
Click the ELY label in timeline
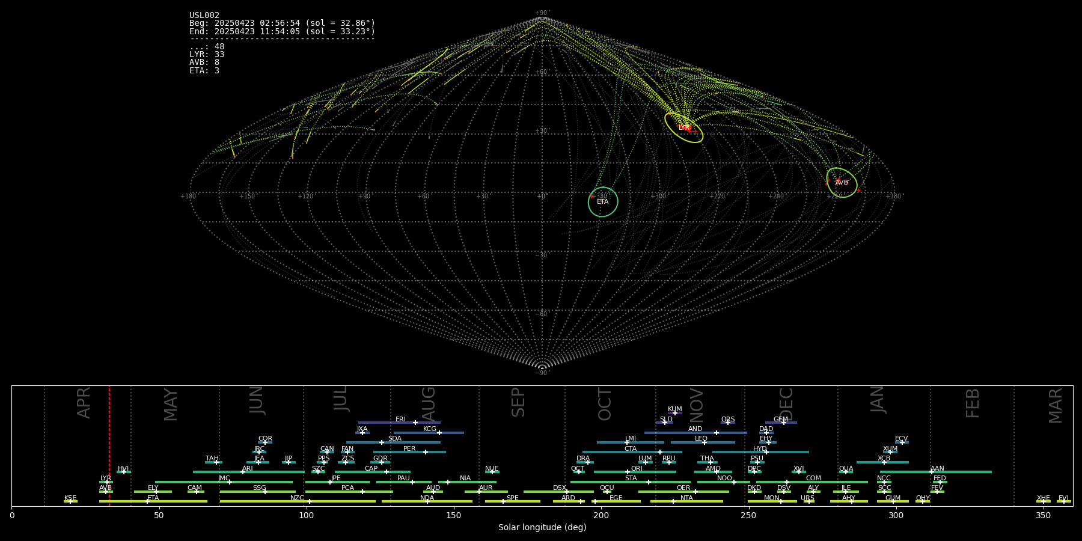click(x=153, y=488)
